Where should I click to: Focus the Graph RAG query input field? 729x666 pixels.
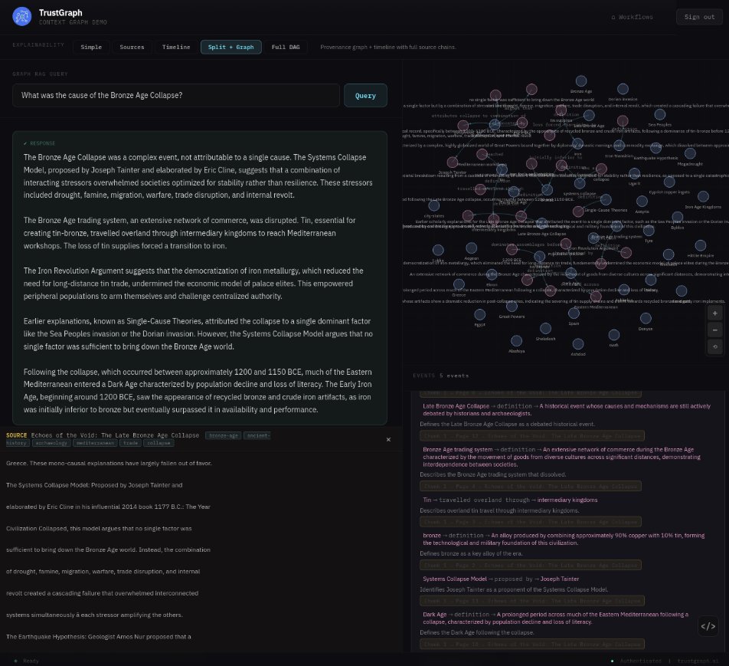(x=176, y=95)
